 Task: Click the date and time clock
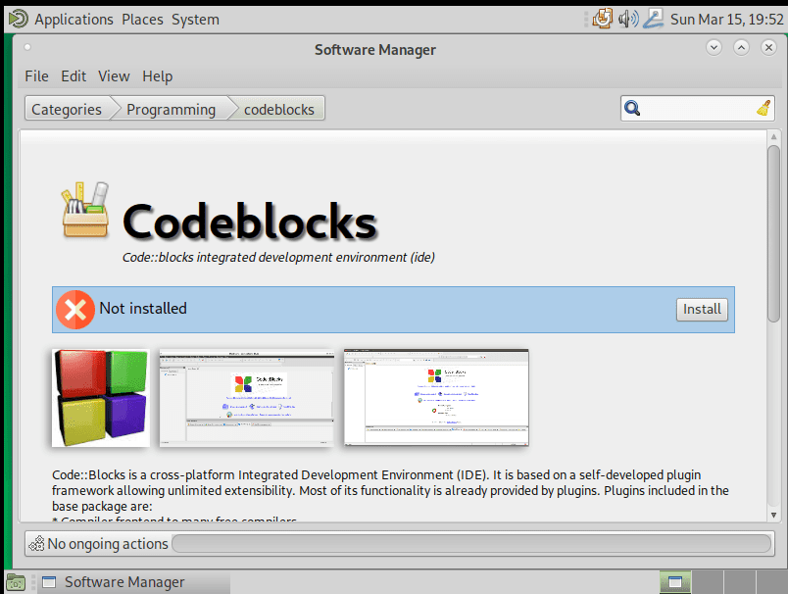pyautogui.click(x=726, y=19)
